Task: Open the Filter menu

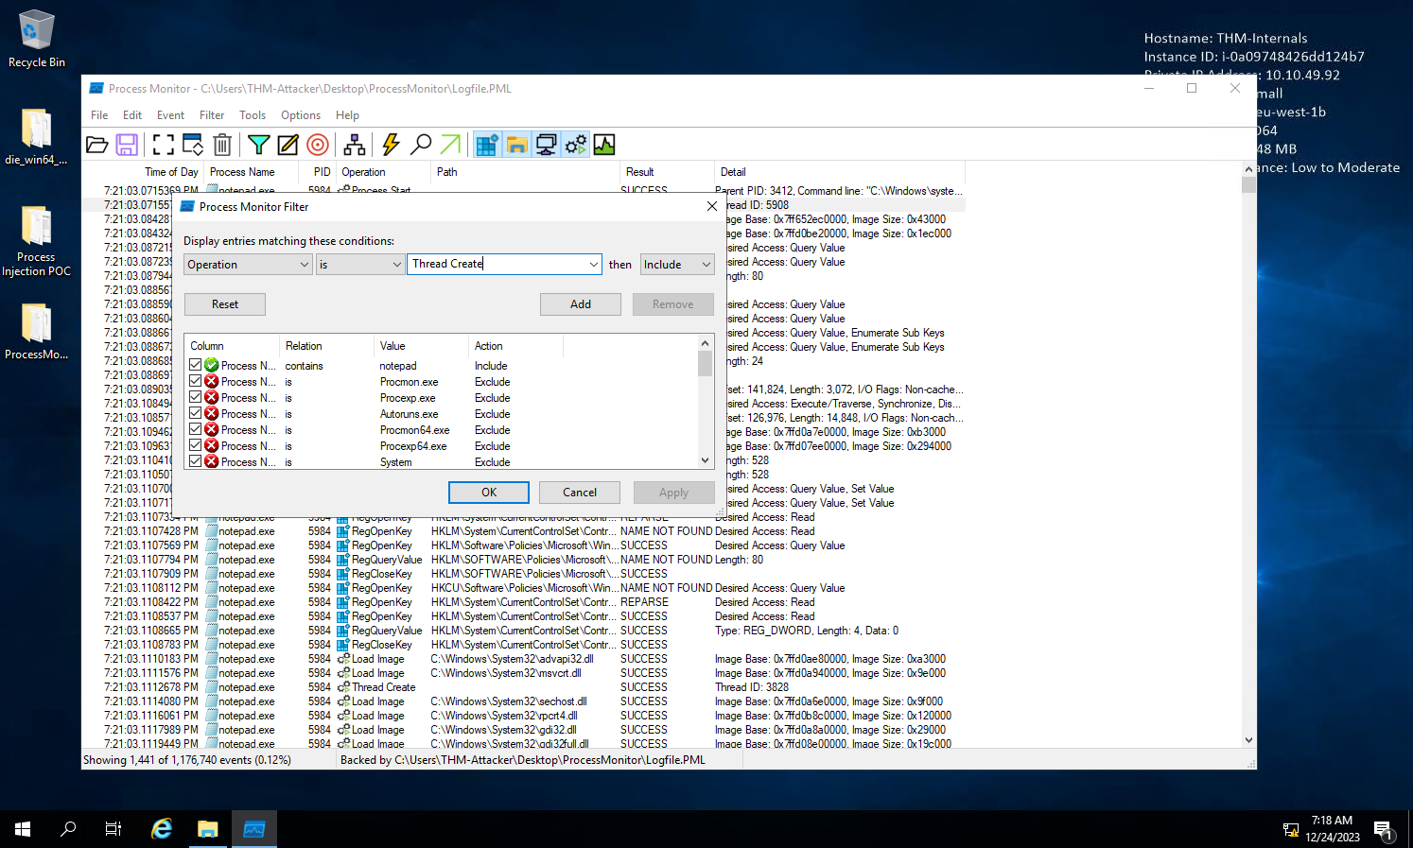Action: click(212, 115)
